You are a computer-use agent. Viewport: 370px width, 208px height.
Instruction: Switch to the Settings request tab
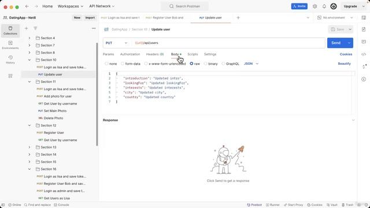point(210,54)
